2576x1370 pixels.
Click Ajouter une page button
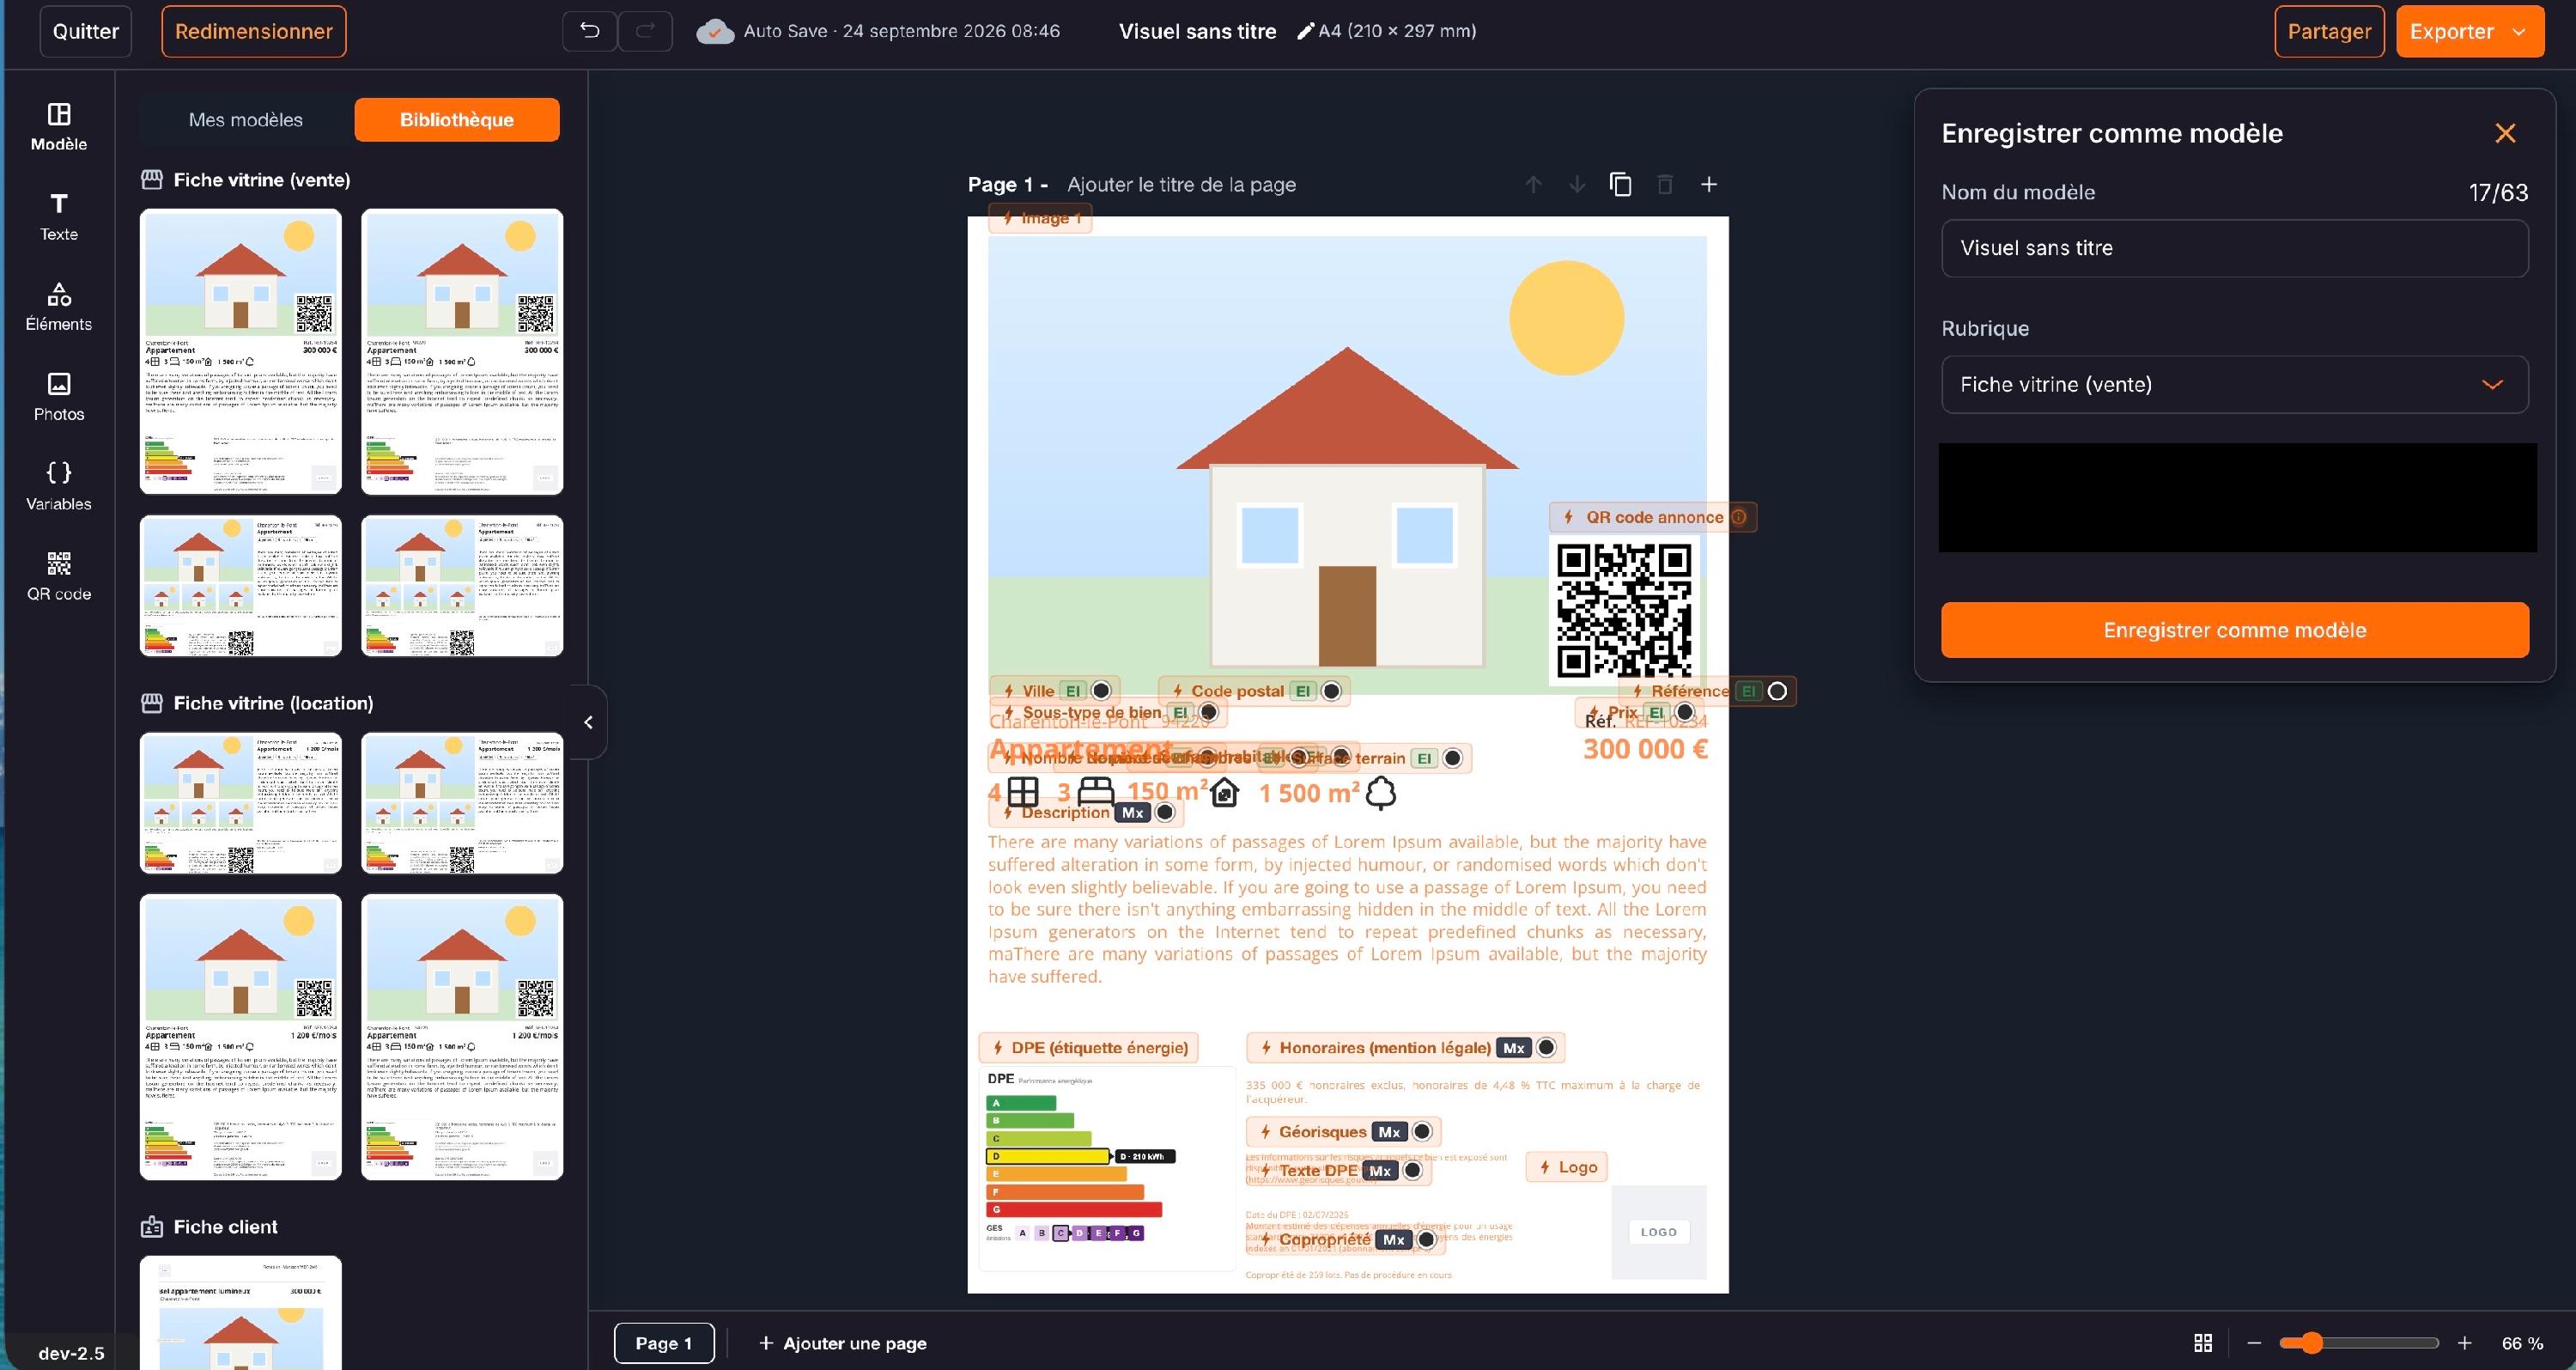pos(843,1343)
